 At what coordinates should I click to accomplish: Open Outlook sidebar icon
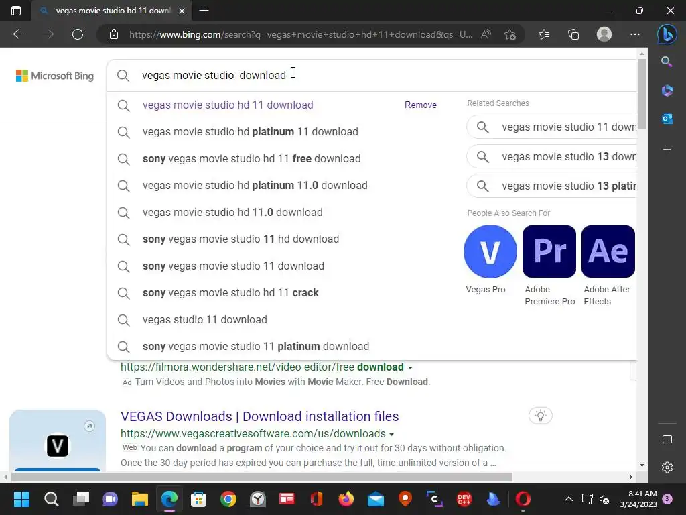point(667,119)
